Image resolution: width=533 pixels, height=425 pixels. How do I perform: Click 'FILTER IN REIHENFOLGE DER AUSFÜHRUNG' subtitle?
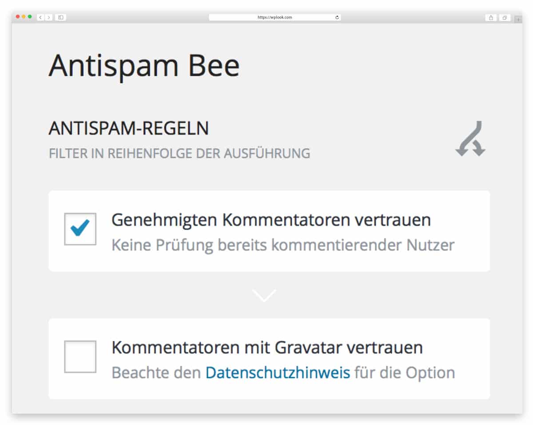pos(179,153)
